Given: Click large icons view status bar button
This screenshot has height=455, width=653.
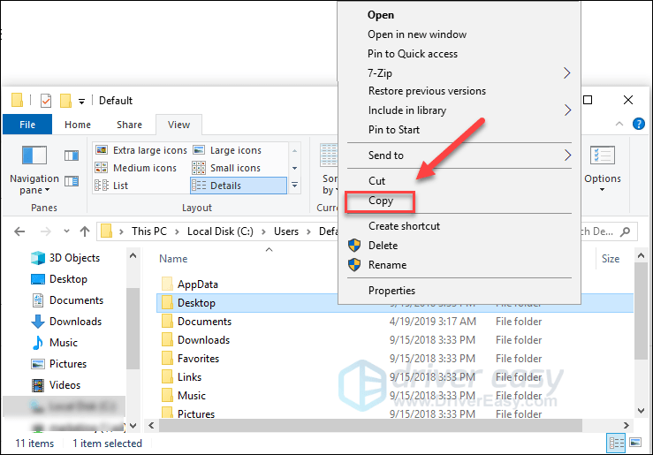Looking at the screenshot, I should coord(634,443).
